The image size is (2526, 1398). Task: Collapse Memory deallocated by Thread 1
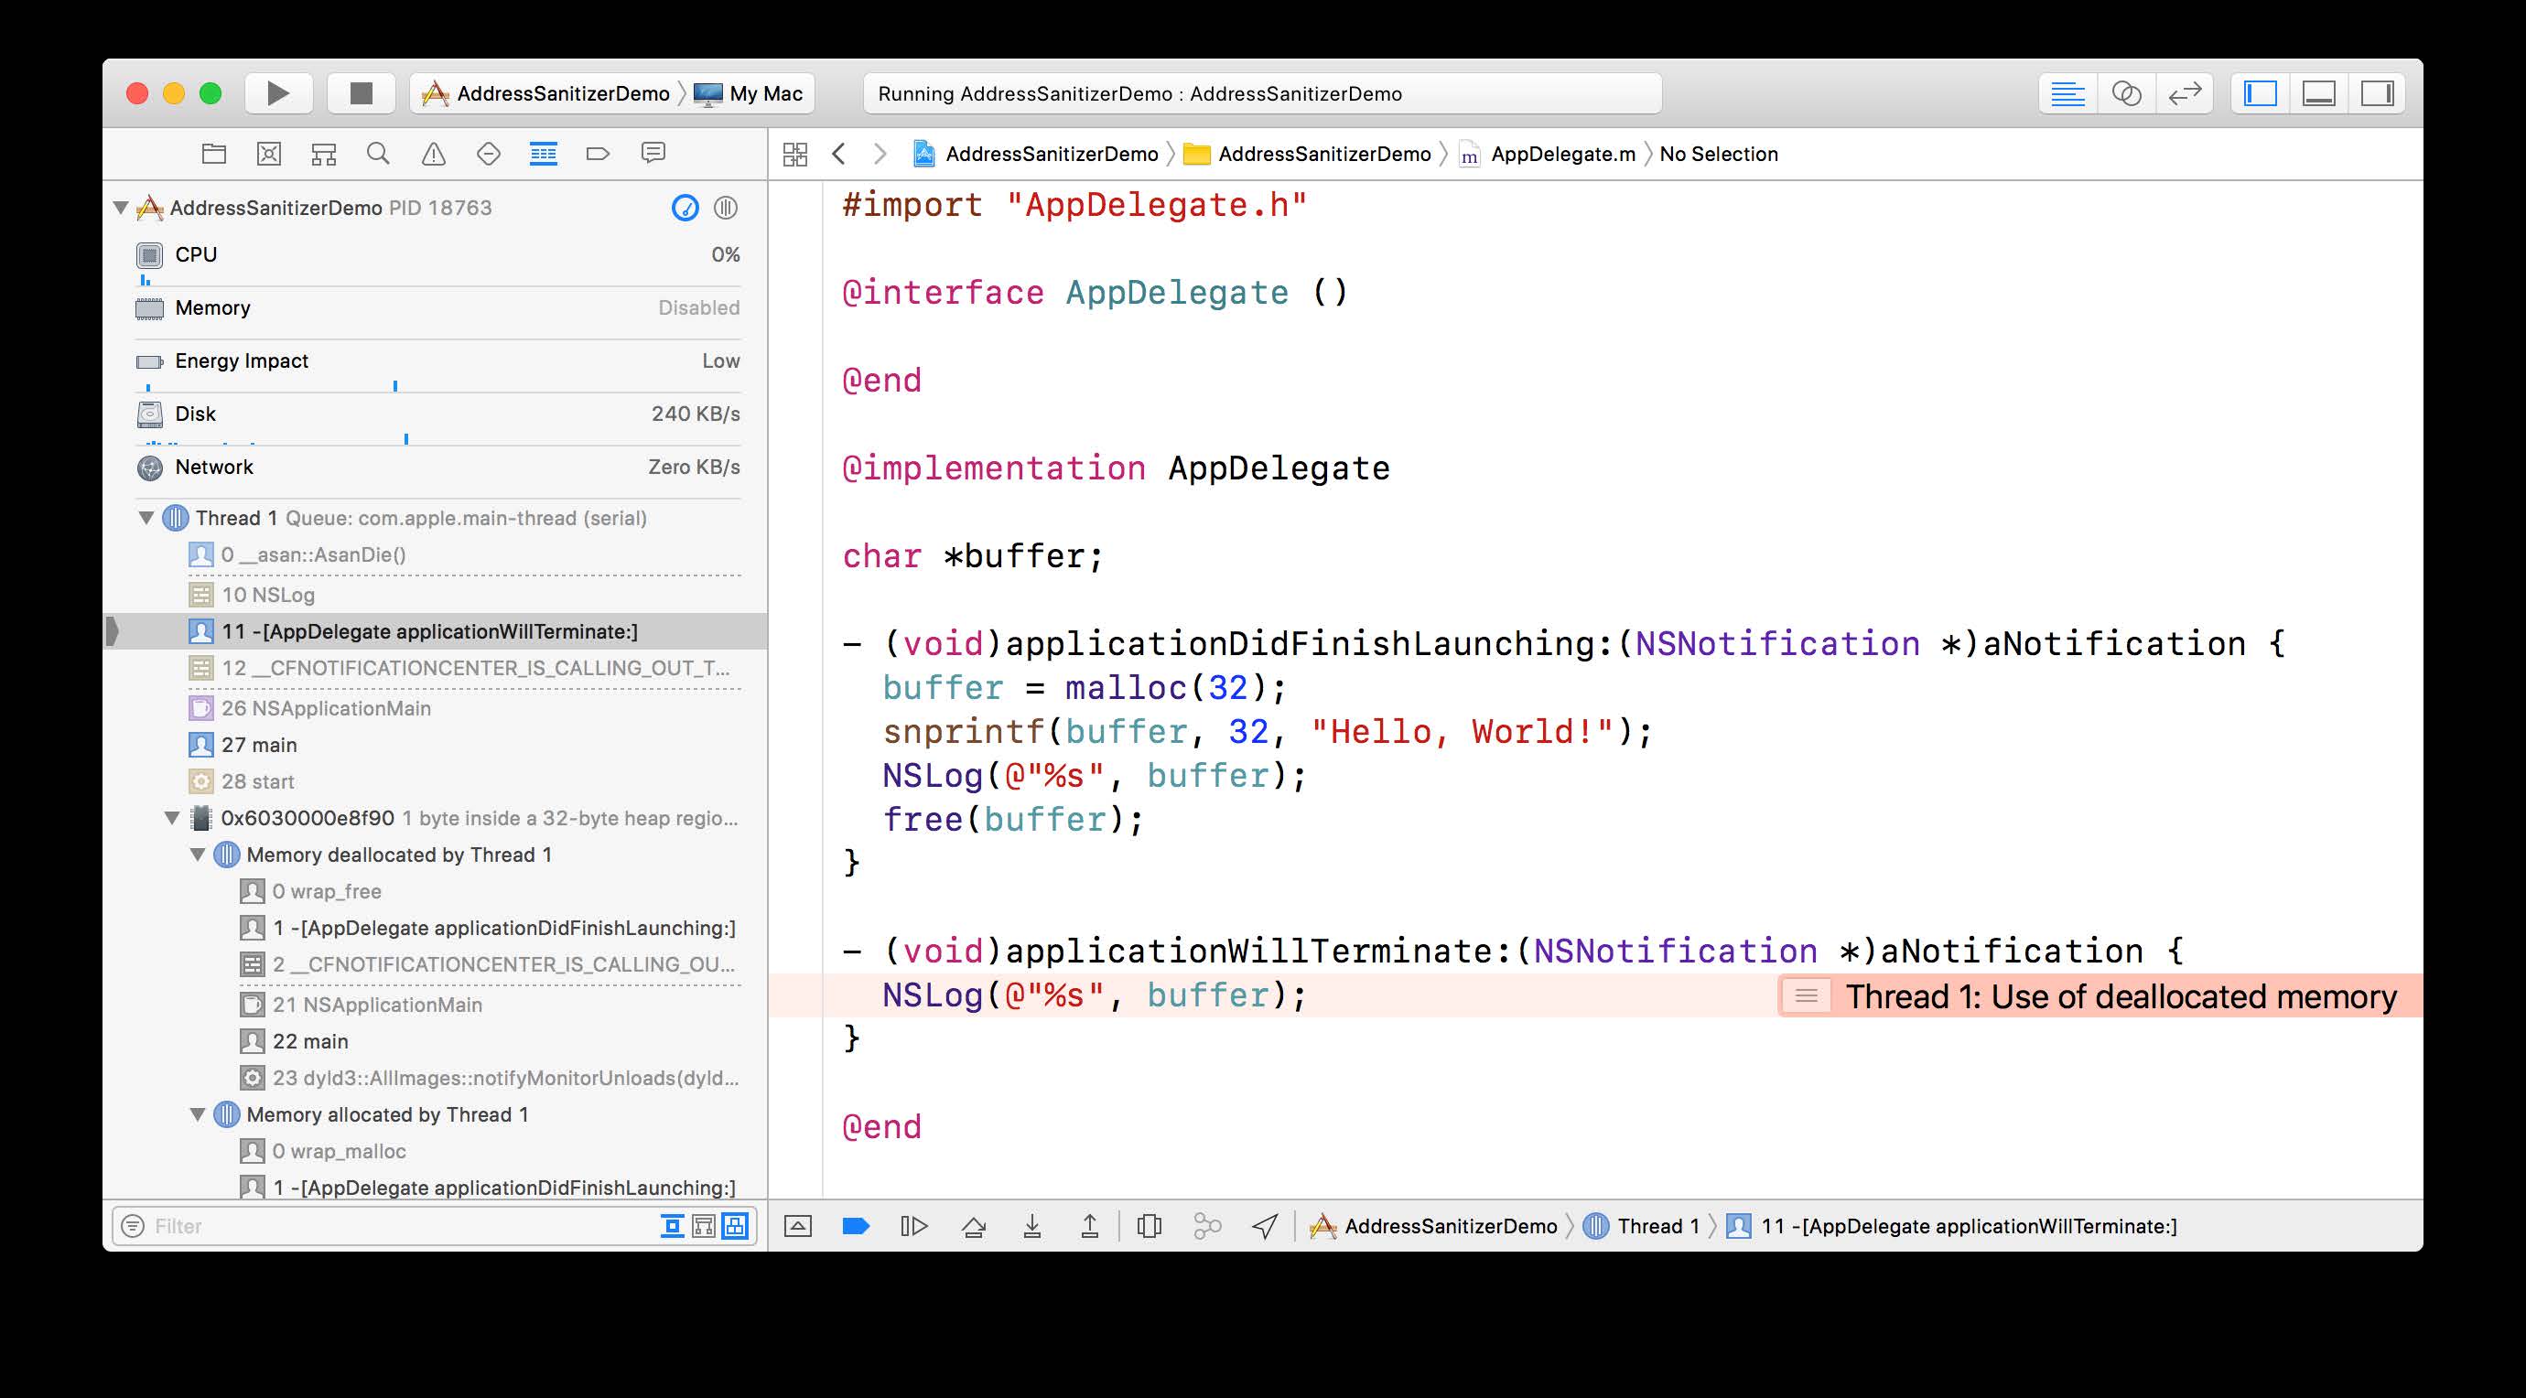tap(198, 855)
